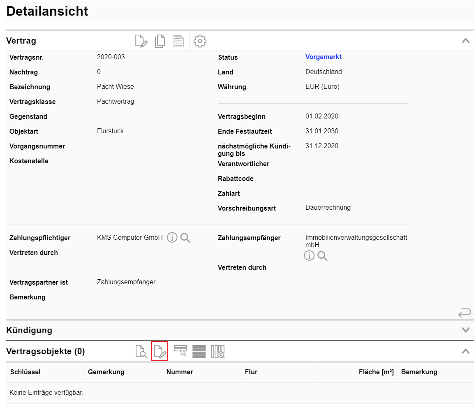
Task: Search Zahlungspflichtiger using the magnifier icon
Action: click(185, 238)
